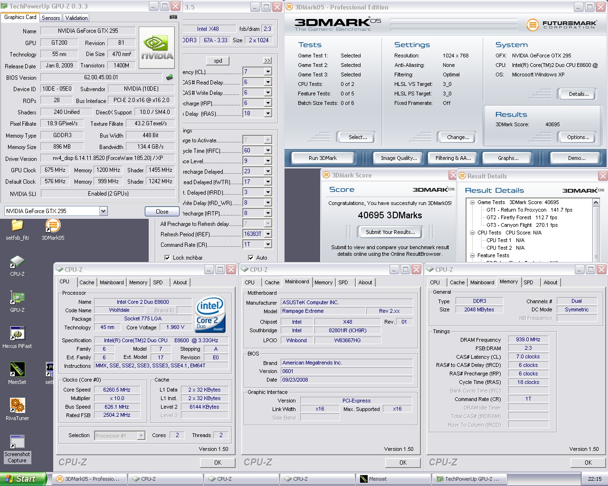Open the Command Rate (CR) dropdown
The height and width of the screenshot is (486, 608).
point(268,244)
